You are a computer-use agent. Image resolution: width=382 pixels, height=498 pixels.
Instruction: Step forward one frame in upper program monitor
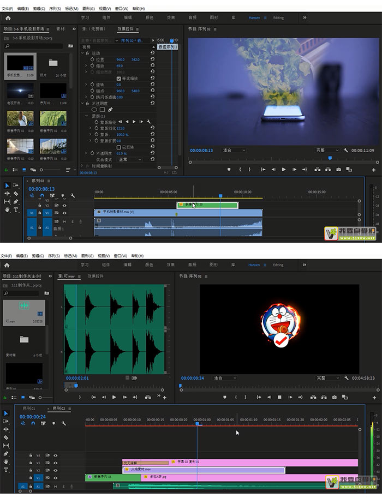point(294,170)
